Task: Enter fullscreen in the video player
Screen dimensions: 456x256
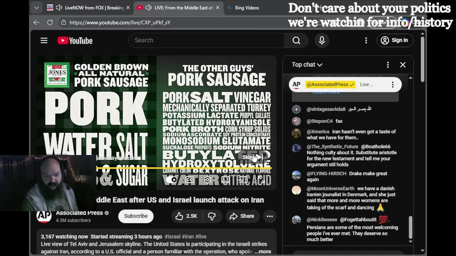Action: [261, 180]
